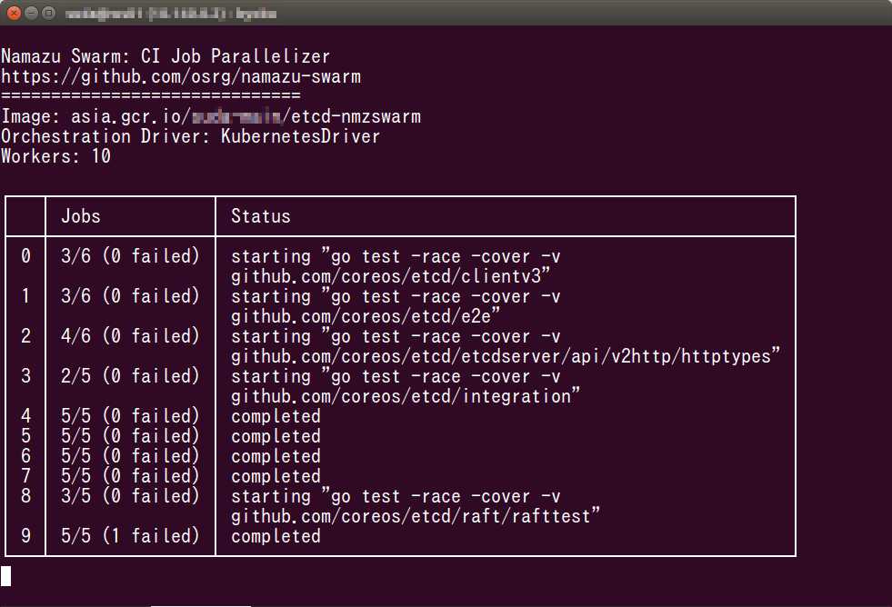Click status mentioning etcd/integration
The height and width of the screenshot is (607, 892).
tap(405, 386)
